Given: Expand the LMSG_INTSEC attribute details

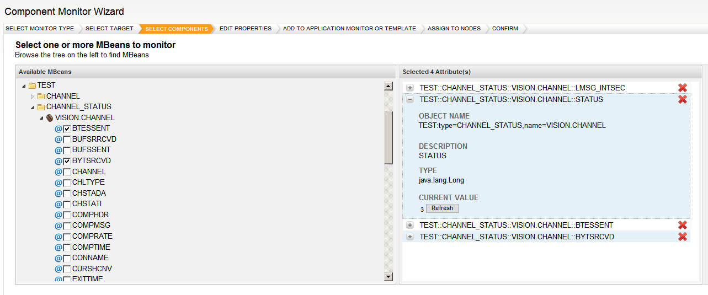Looking at the screenshot, I should 410,88.
